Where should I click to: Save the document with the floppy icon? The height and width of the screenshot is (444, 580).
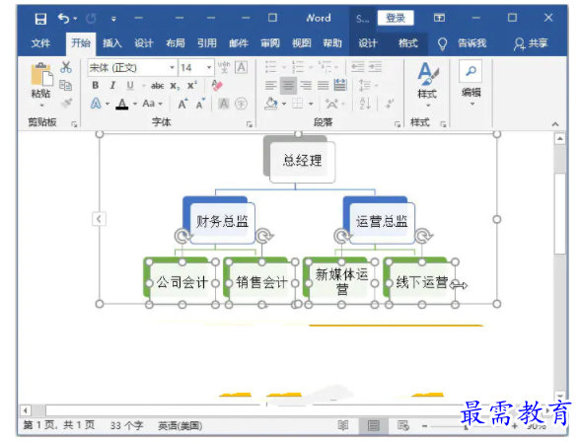coord(40,18)
